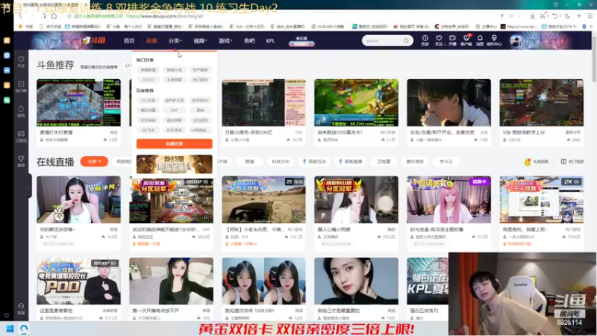Open the V法-竞技场教学上分 stream thumbnail
This screenshot has height=336, width=597.
[542, 102]
